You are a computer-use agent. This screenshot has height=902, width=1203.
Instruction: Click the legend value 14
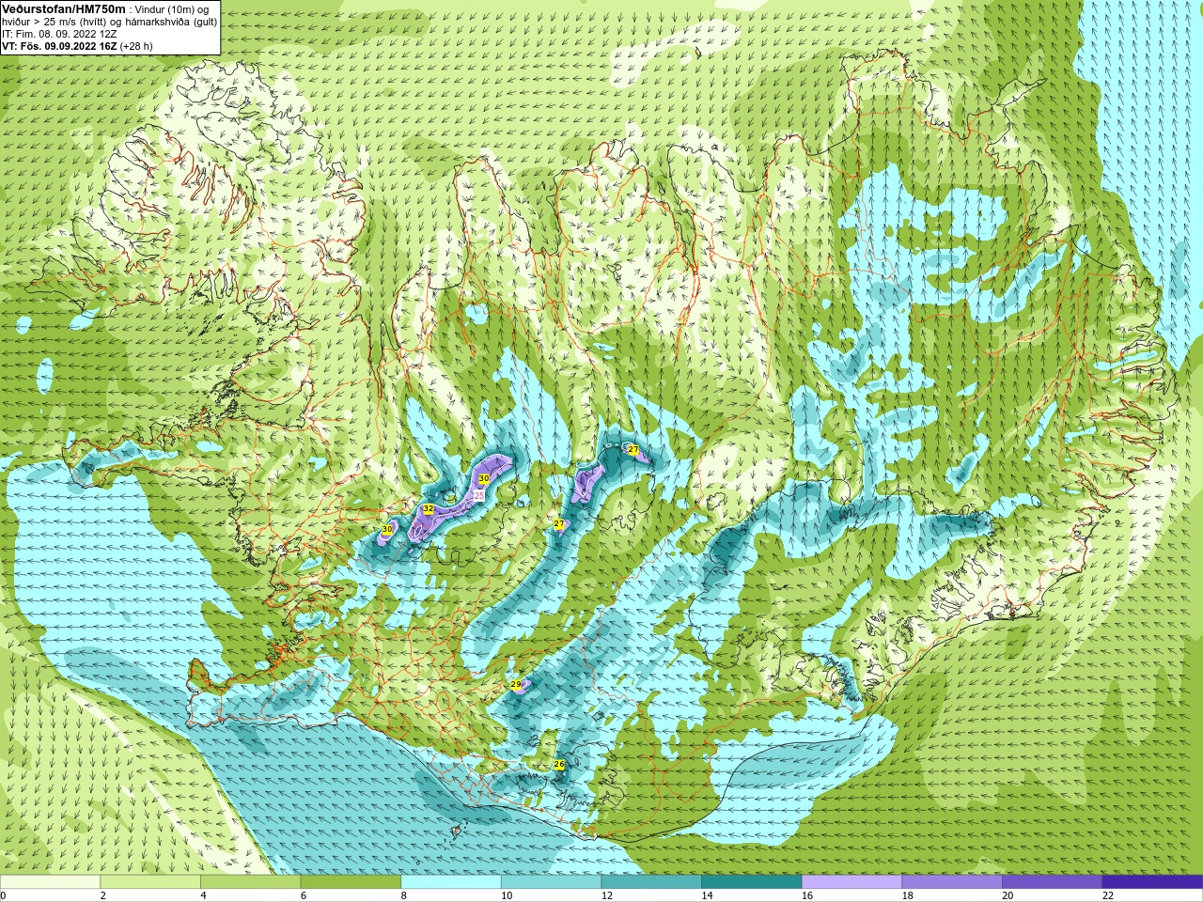(x=708, y=895)
